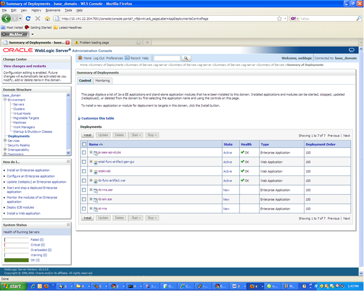Viewport: 364px width, 291px height.
Task: Open the rib-func-artifact.war deployment link
Action: (x=111, y=180)
